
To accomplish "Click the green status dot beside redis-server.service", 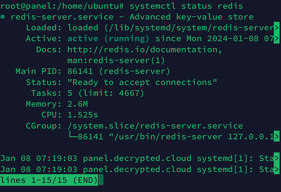I will tap(3, 17).
